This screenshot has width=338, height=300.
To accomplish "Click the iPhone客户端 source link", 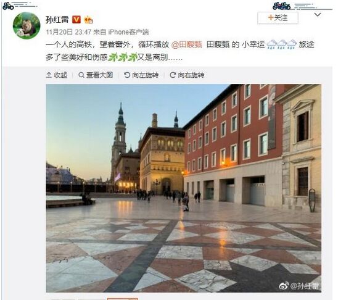I will (128, 32).
